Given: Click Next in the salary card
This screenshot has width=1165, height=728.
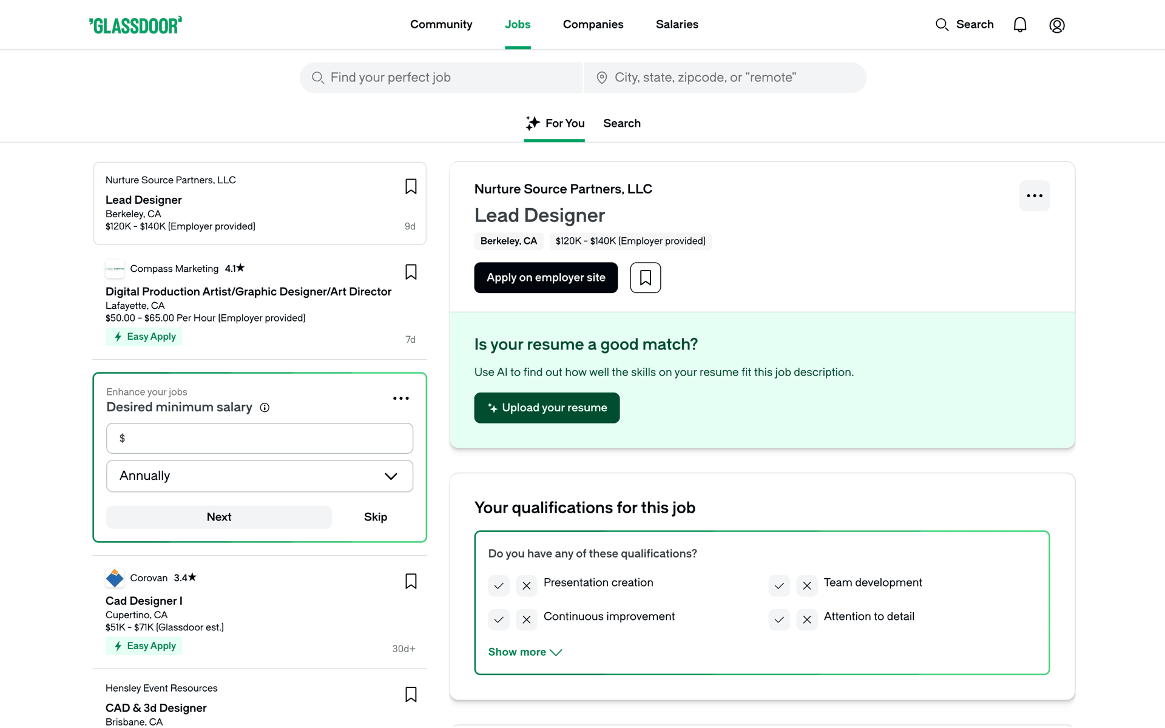Looking at the screenshot, I should [x=219, y=517].
